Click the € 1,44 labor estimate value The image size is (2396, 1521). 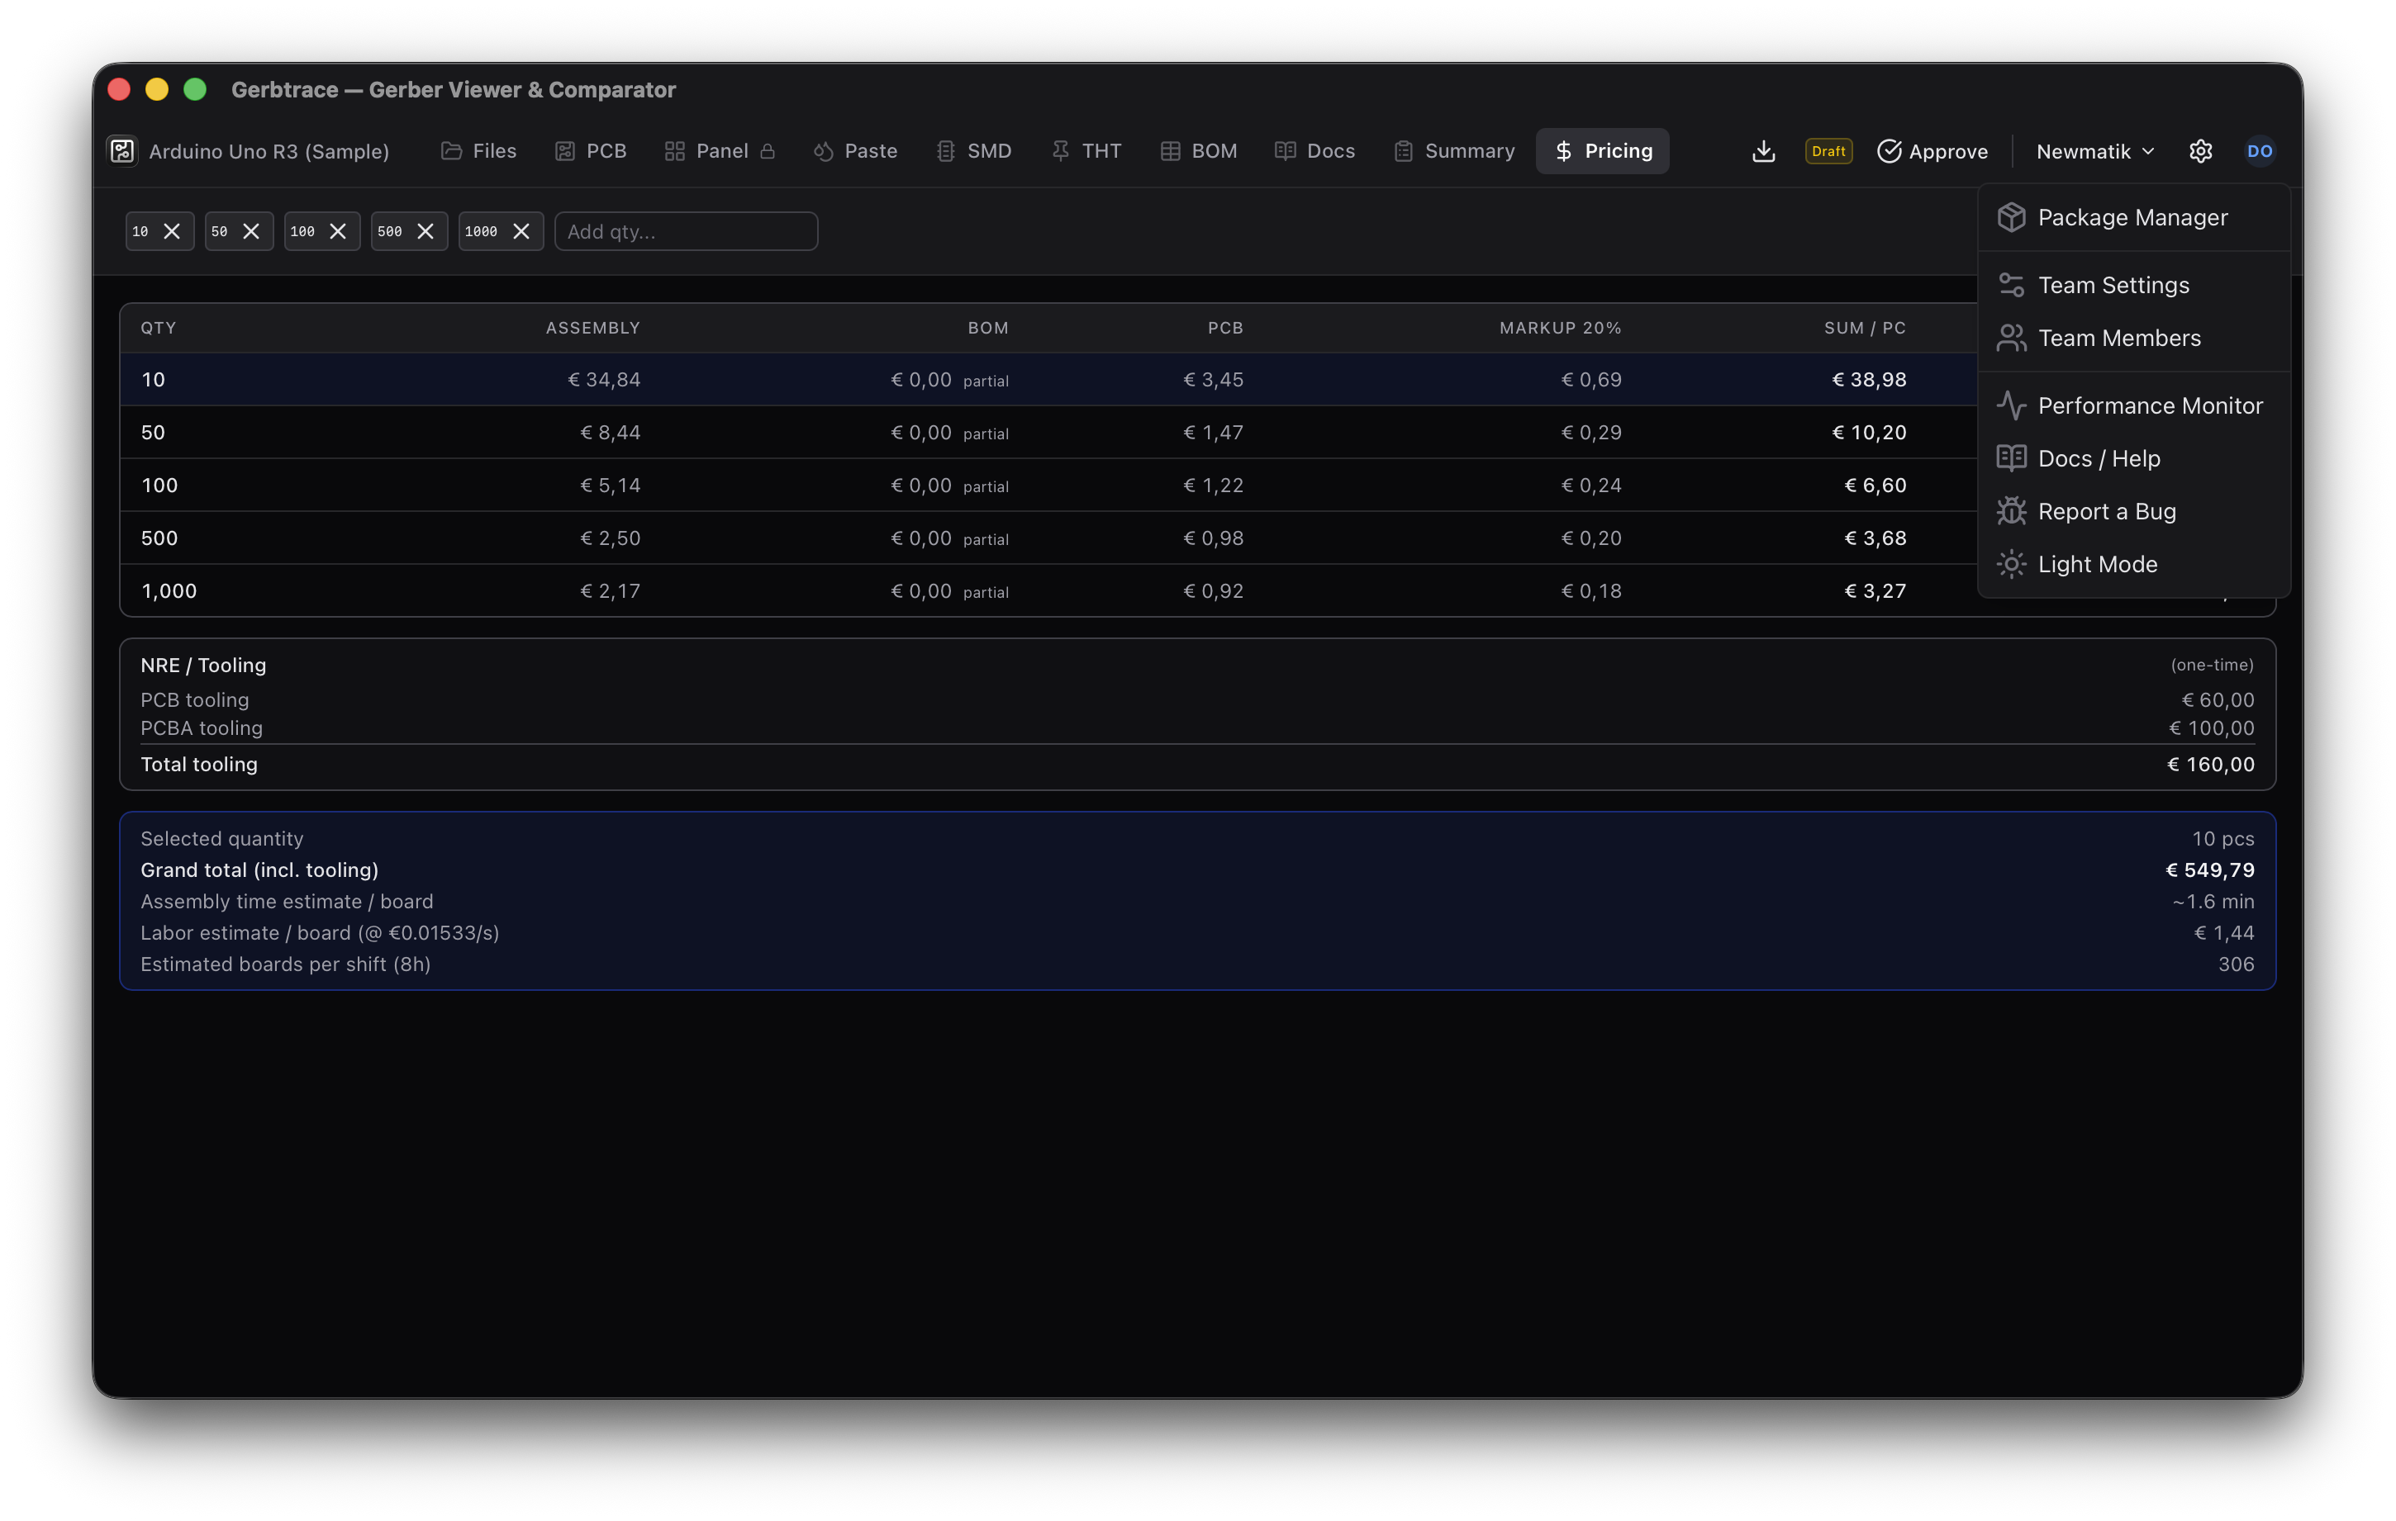tap(2224, 932)
